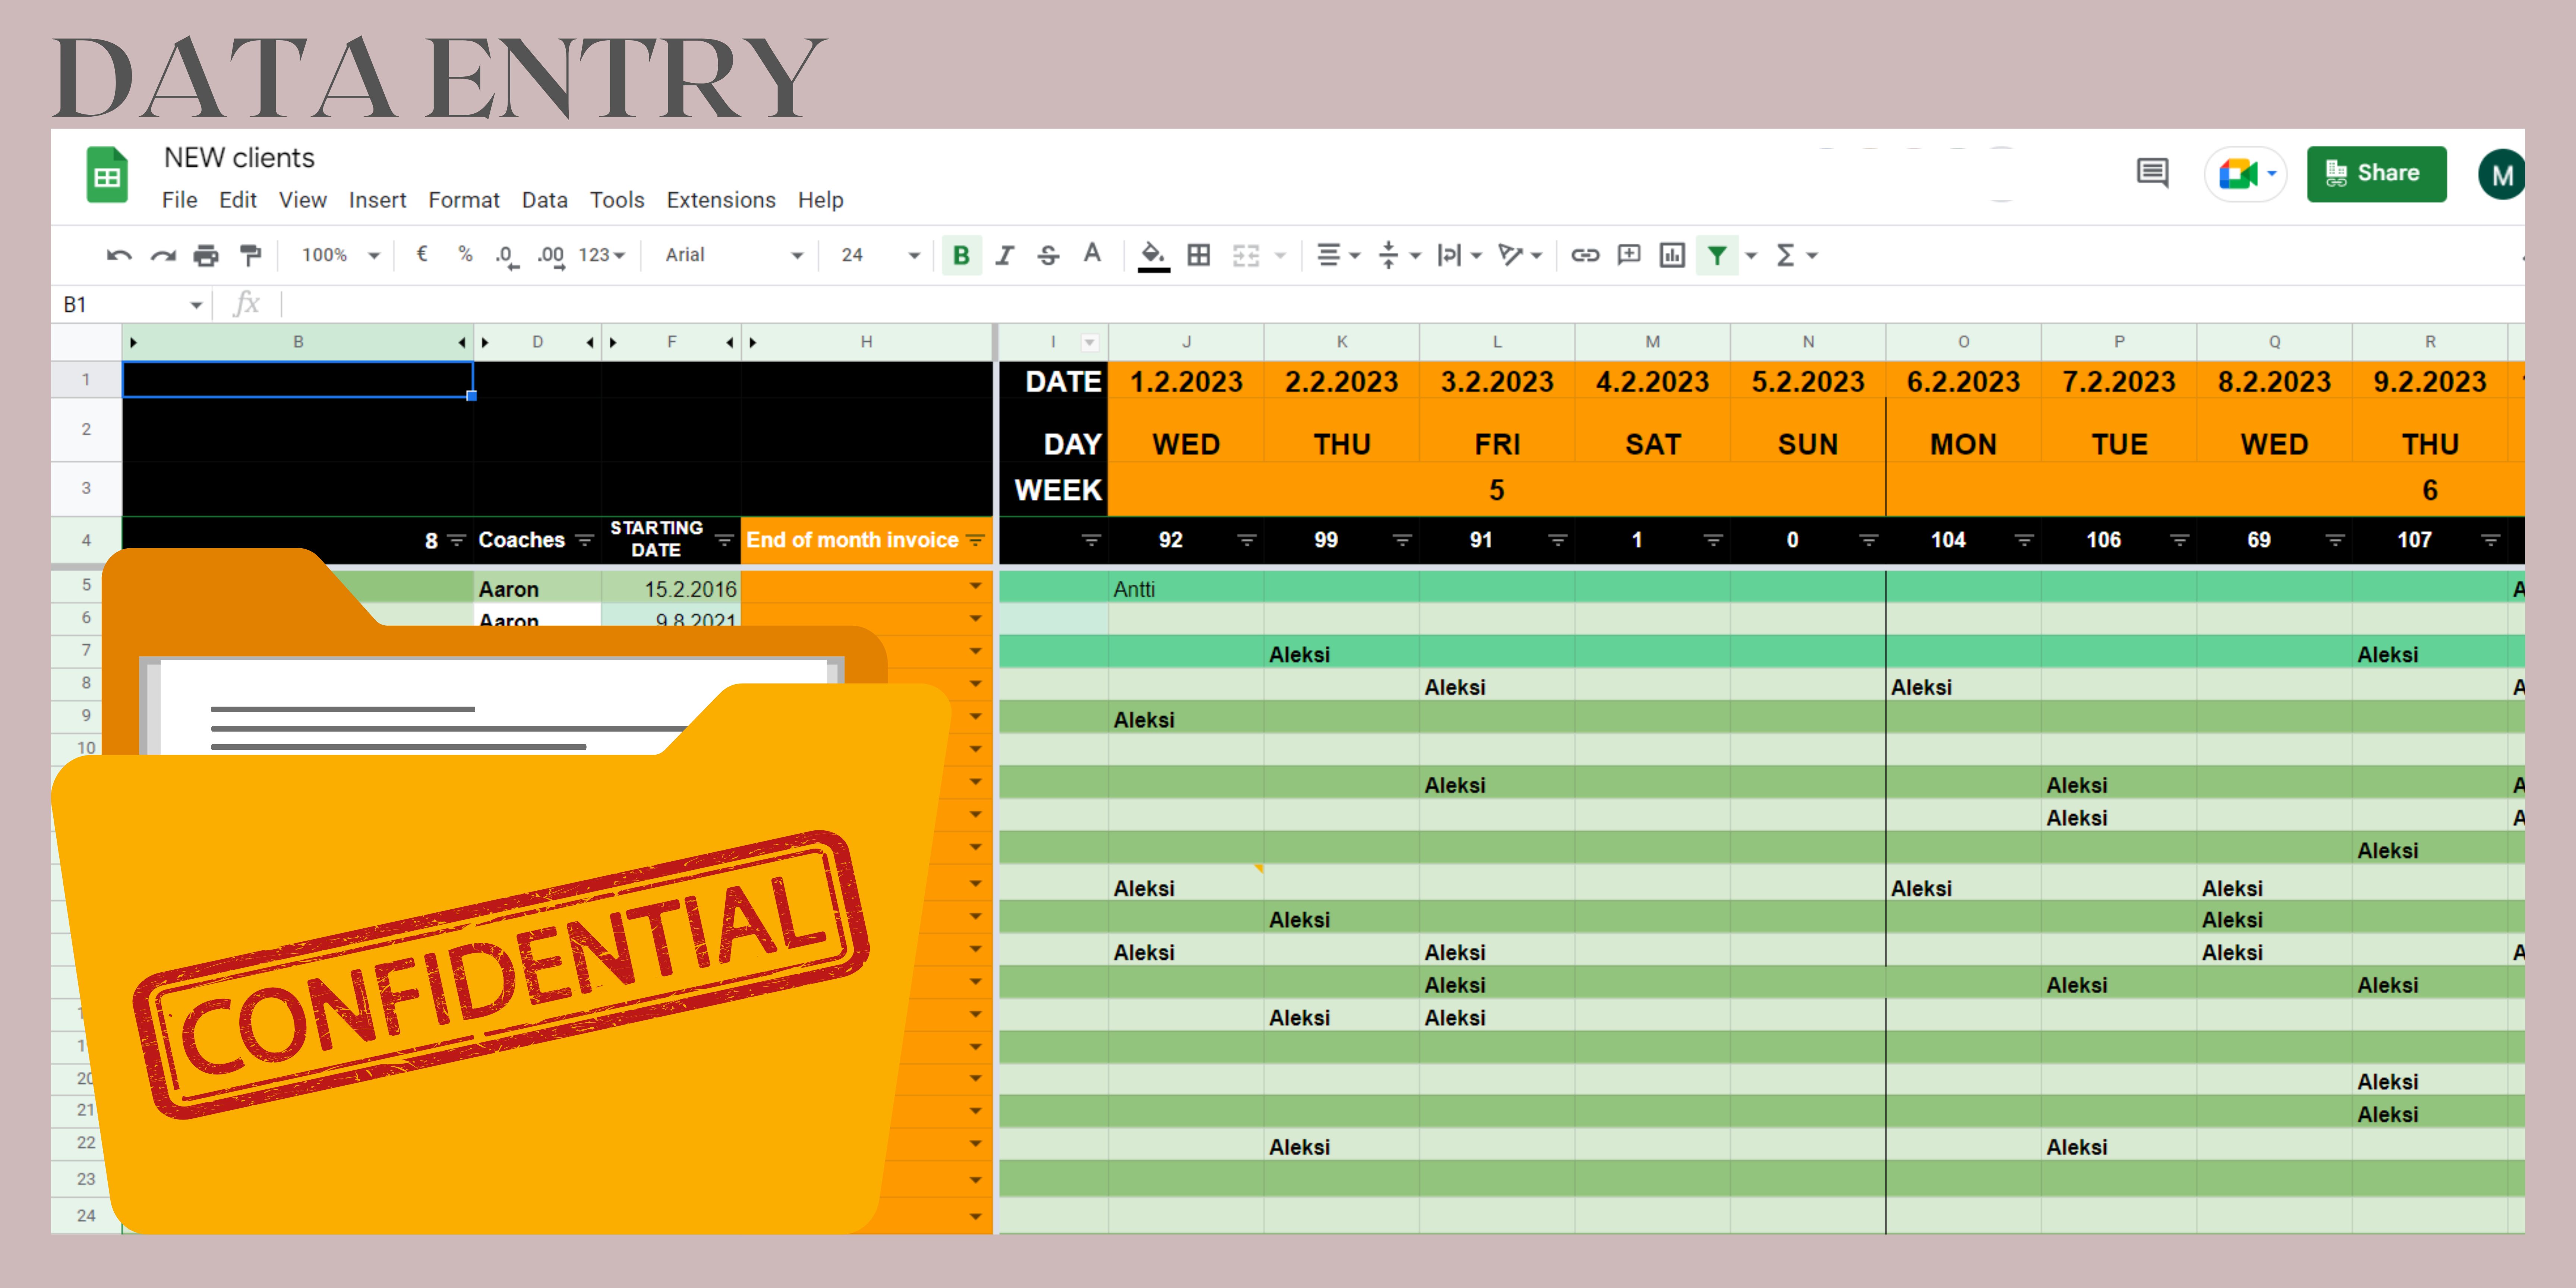This screenshot has height=1288, width=2576.
Task: Open the File menu
Action: pyautogui.click(x=180, y=200)
